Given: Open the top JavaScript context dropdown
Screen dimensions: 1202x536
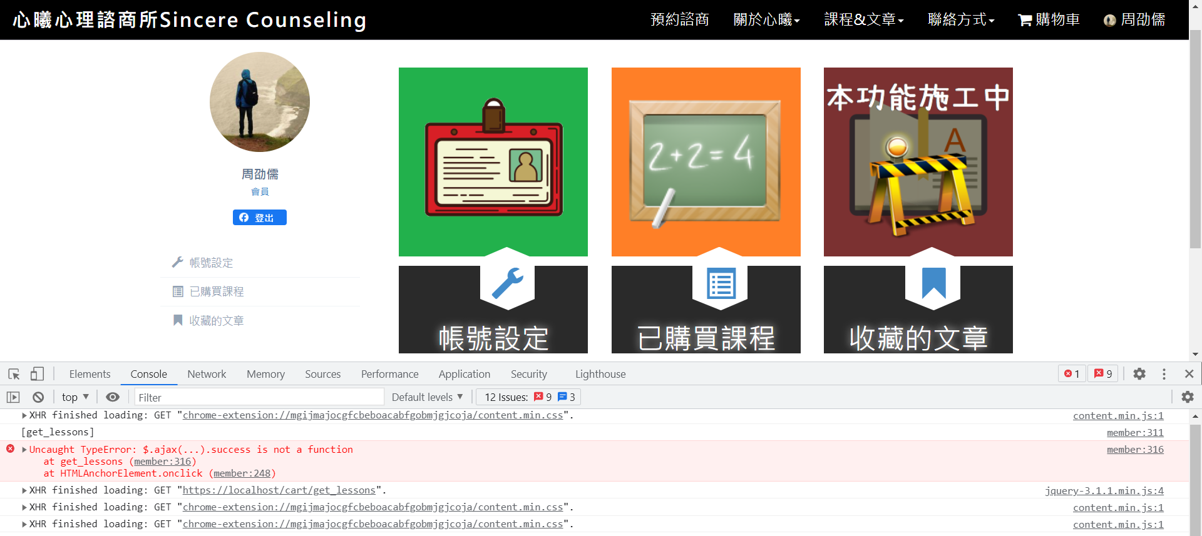Looking at the screenshot, I should click(x=75, y=397).
